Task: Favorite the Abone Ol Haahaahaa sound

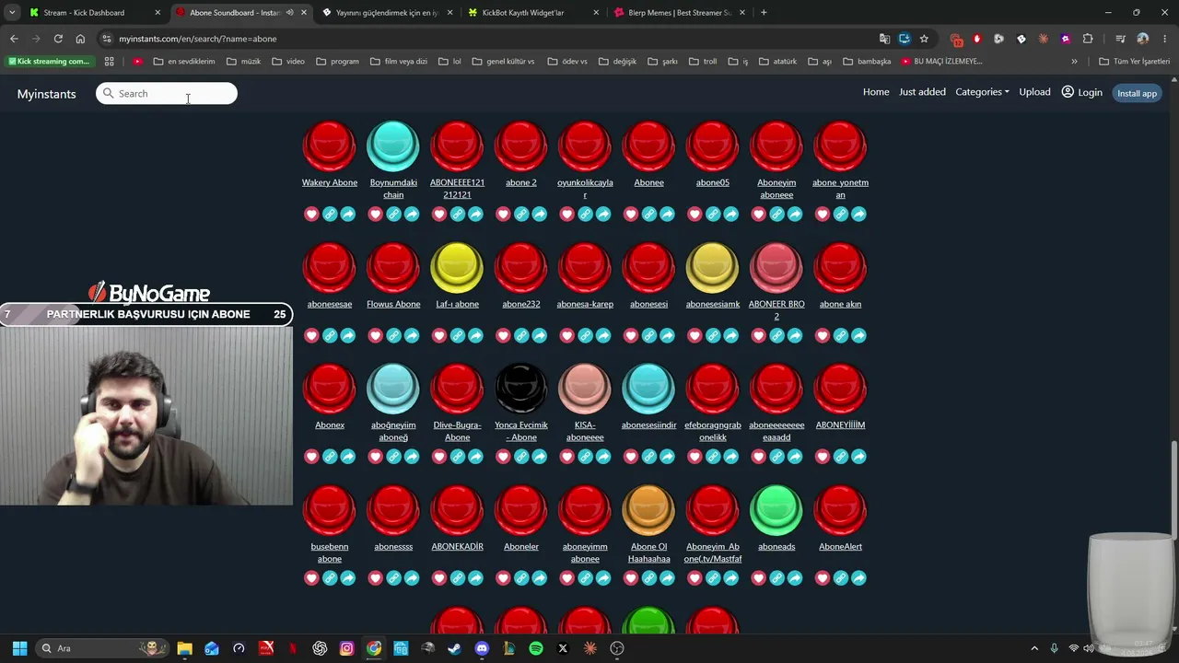Action: pos(631,578)
